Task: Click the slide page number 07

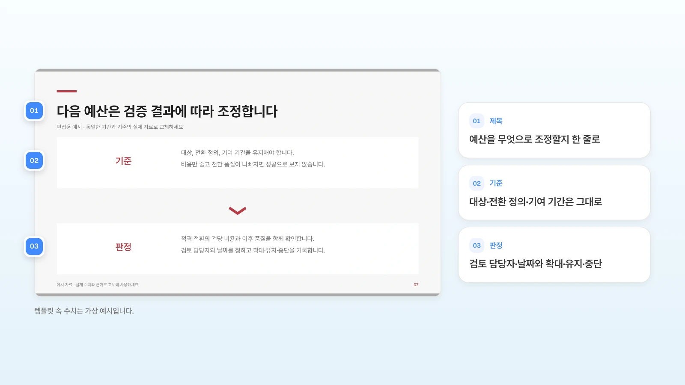Action: [x=416, y=284]
